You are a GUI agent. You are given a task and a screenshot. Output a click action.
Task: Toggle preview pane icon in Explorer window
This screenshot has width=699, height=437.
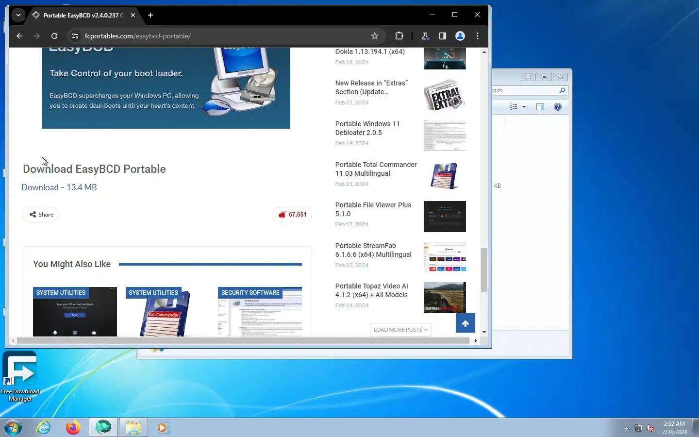[x=540, y=107]
